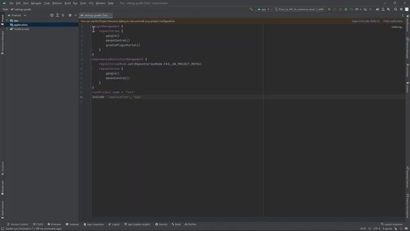Open the Version Control tool window
The height and width of the screenshot is (231, 410).
click(x=17, y=225)
